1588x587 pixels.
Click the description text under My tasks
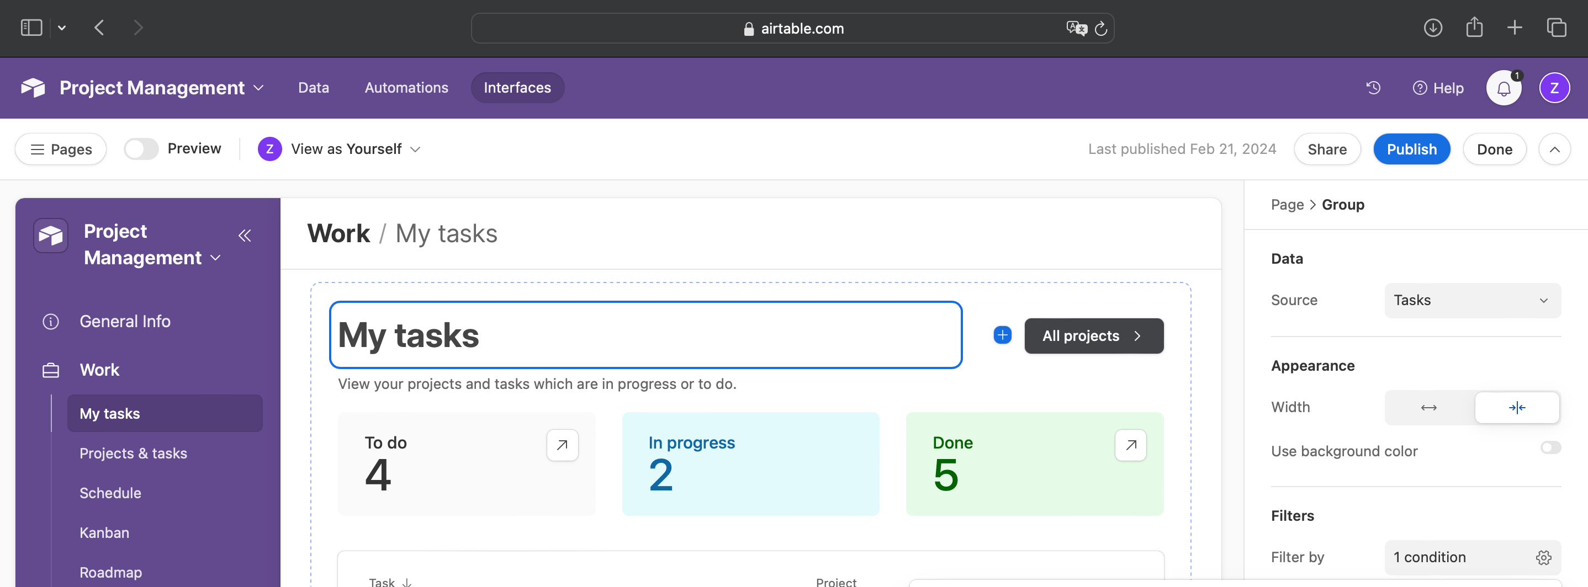537,384
